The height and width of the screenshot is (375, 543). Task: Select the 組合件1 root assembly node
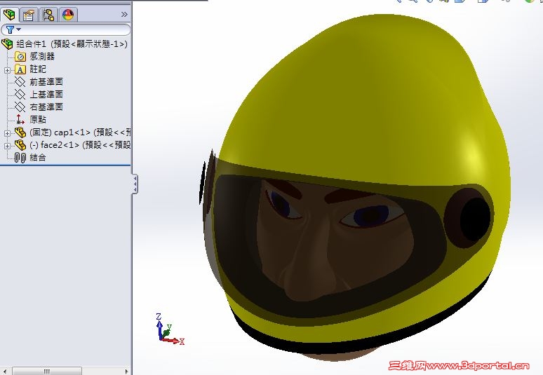coord(72,44)
